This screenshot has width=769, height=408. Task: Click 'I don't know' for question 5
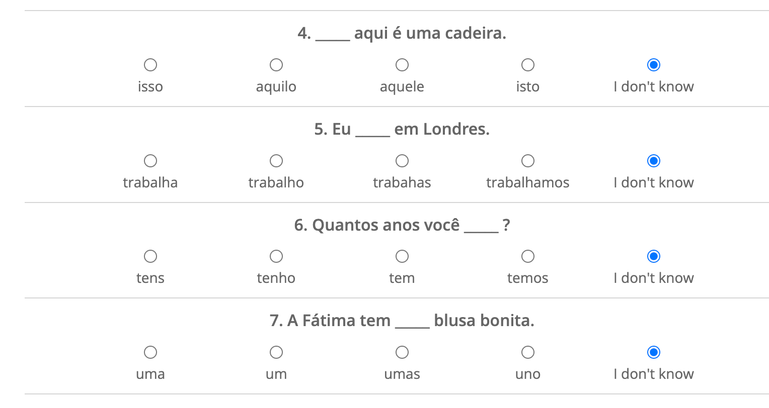tap(654, 161)
